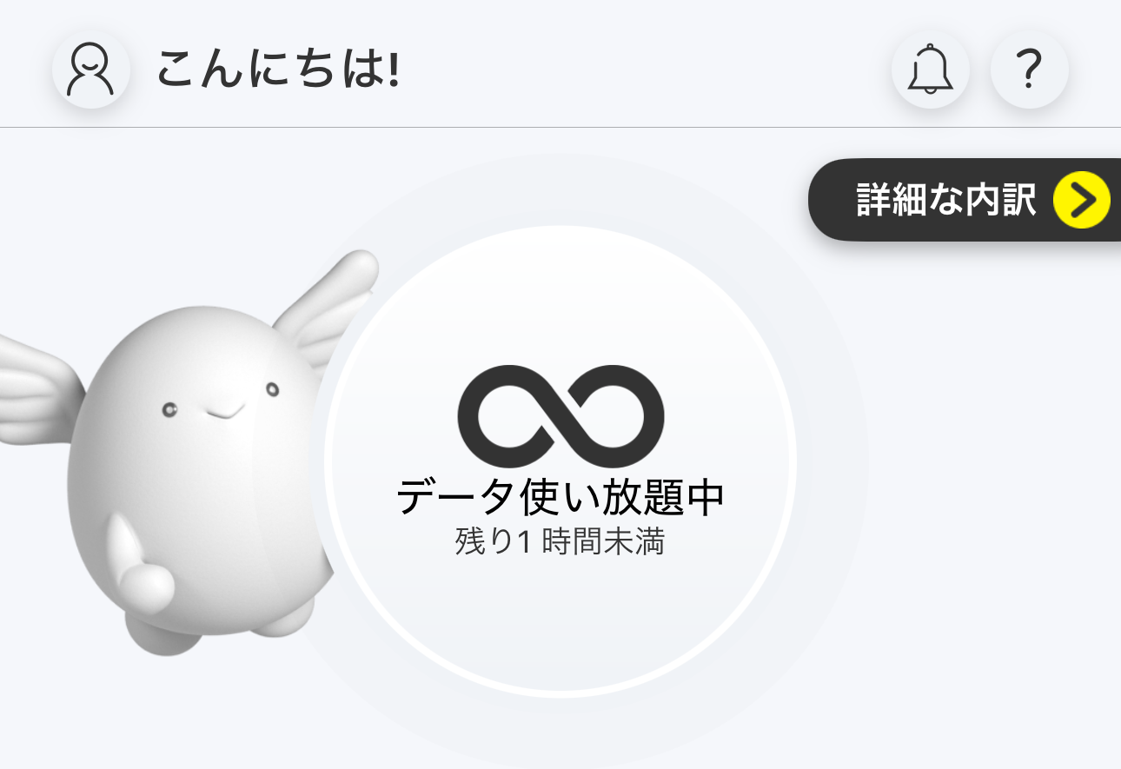Open the user profile icon
The image size is (1121, 769).
tap(91, 70)
